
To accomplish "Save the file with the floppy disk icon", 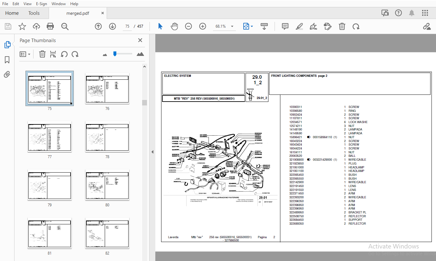I will click(8, 26).
